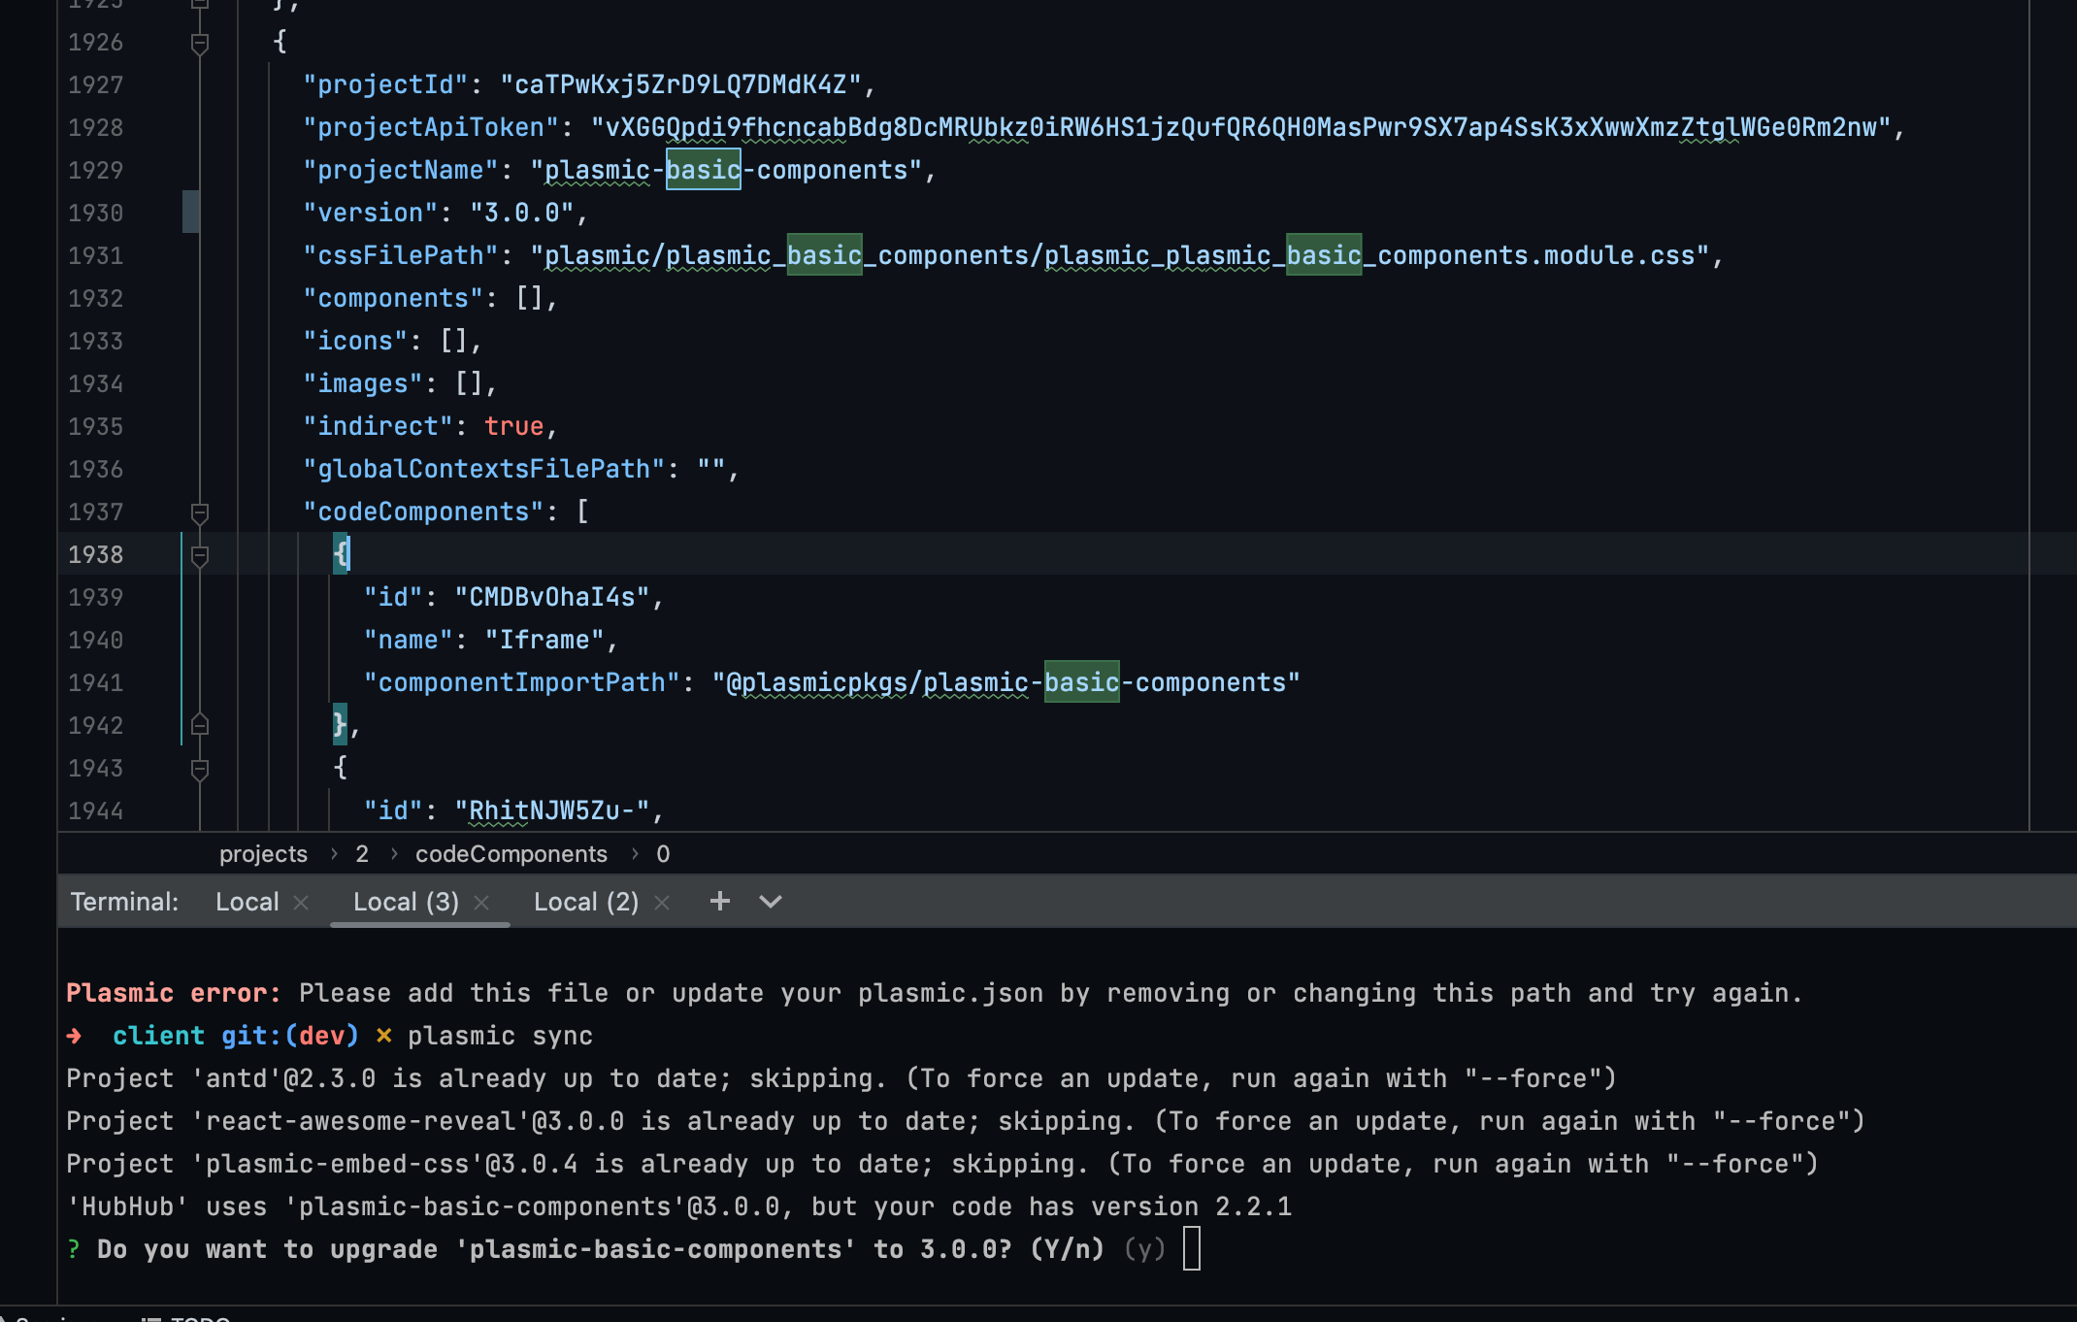Open a new terminal tab with plus icon
This screenshot has height=1322, width=2077.
point(719,902)
